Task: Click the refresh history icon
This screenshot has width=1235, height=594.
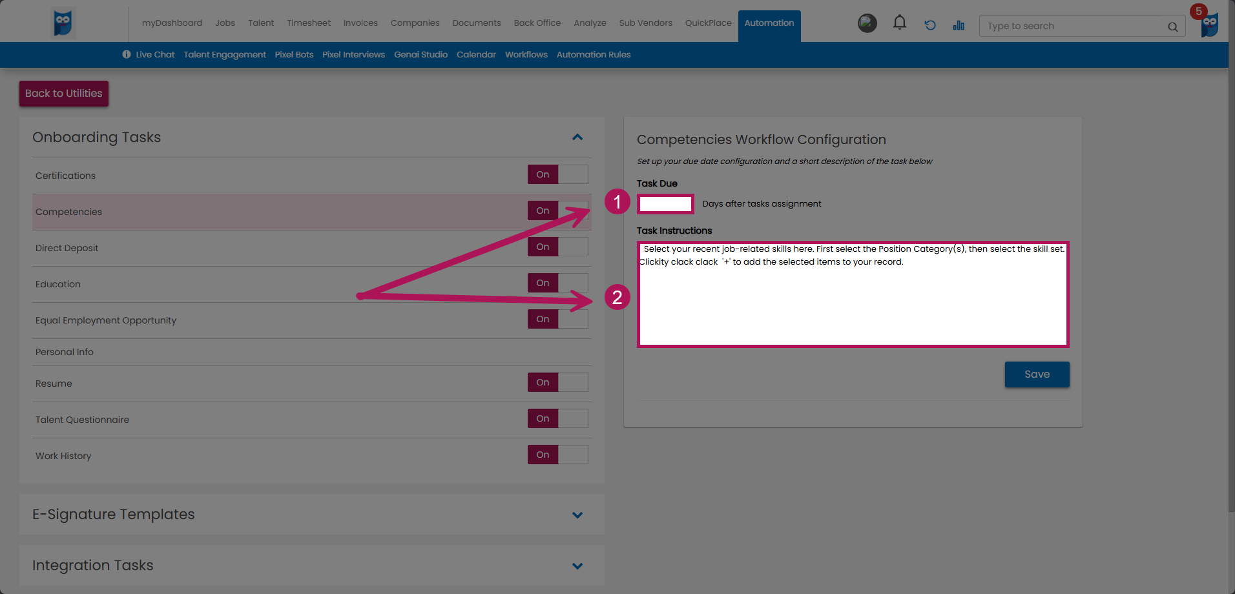Action: point(929,25)
